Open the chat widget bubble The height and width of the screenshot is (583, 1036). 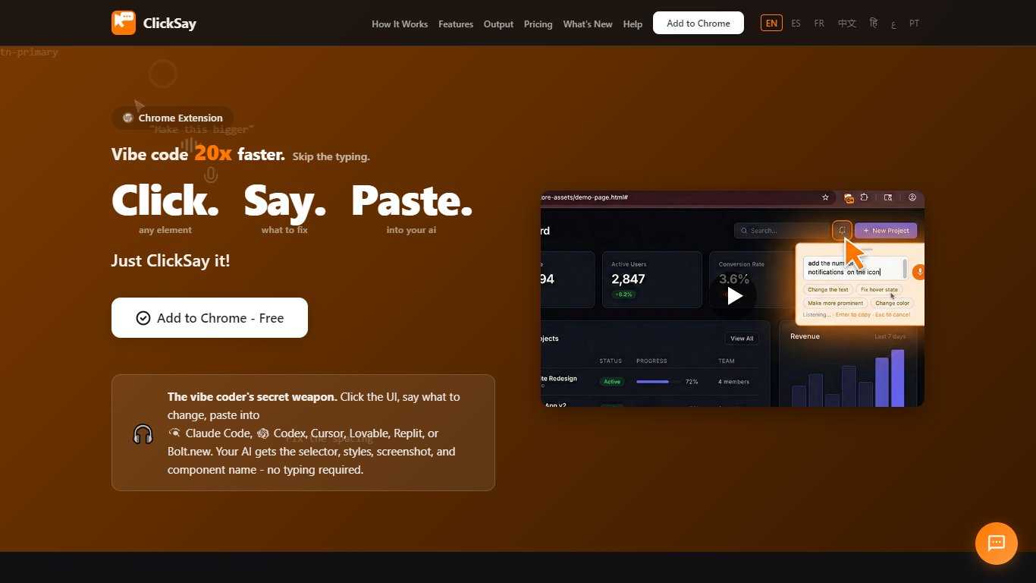(x=997, y=544)
